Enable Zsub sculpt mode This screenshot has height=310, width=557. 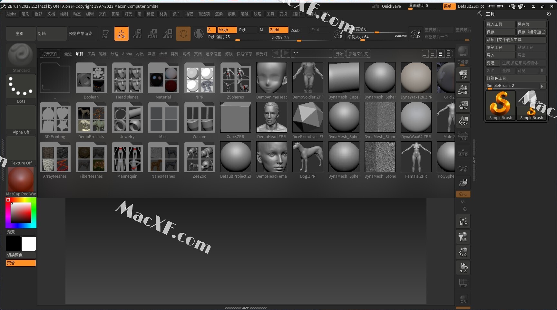(299, 30)
